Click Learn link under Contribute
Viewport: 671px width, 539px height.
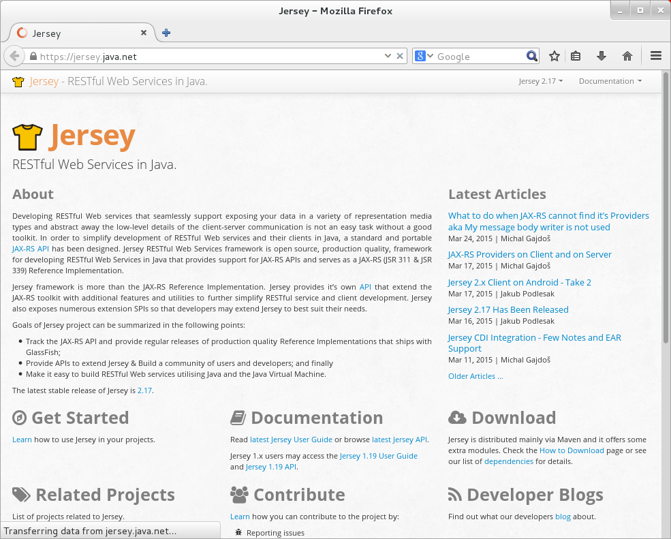pyautogui.click(x=240, y=517)
